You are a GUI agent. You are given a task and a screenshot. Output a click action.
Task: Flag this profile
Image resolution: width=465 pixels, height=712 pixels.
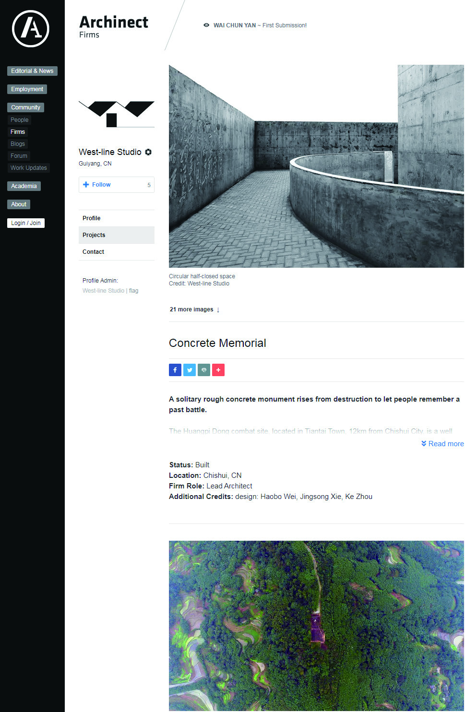coord(134,291)
